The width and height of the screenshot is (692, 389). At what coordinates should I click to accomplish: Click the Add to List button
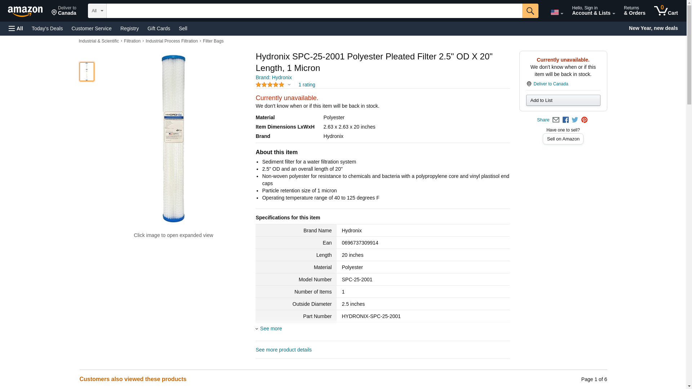(x=563, y=100)
